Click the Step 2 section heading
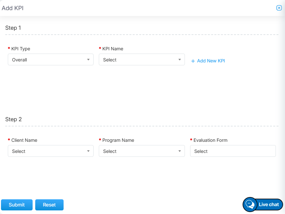Image resolution: width=285 pixels, height=214 pixels. click(x=13, y=119)
